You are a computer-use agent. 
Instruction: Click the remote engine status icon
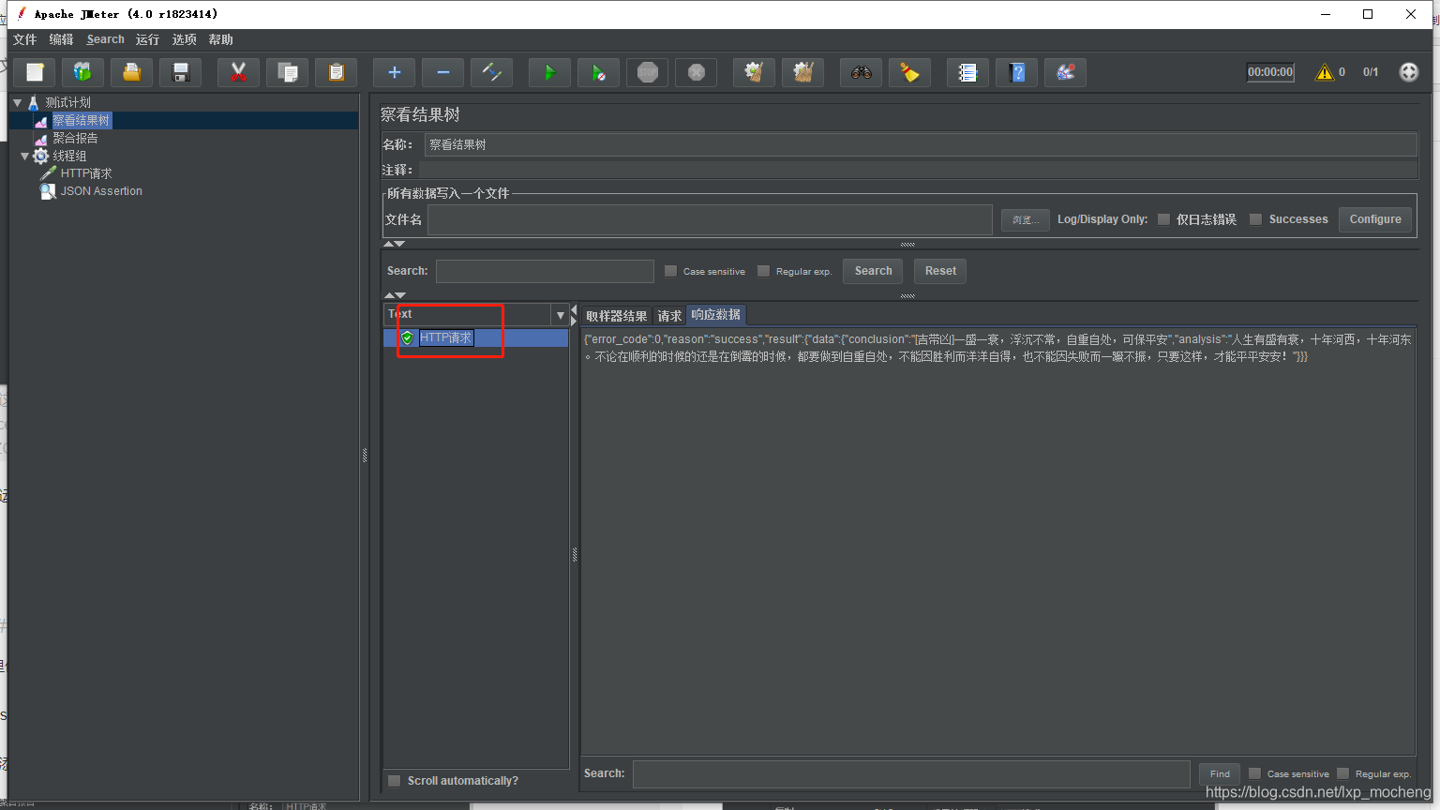tap(1408, 72)
